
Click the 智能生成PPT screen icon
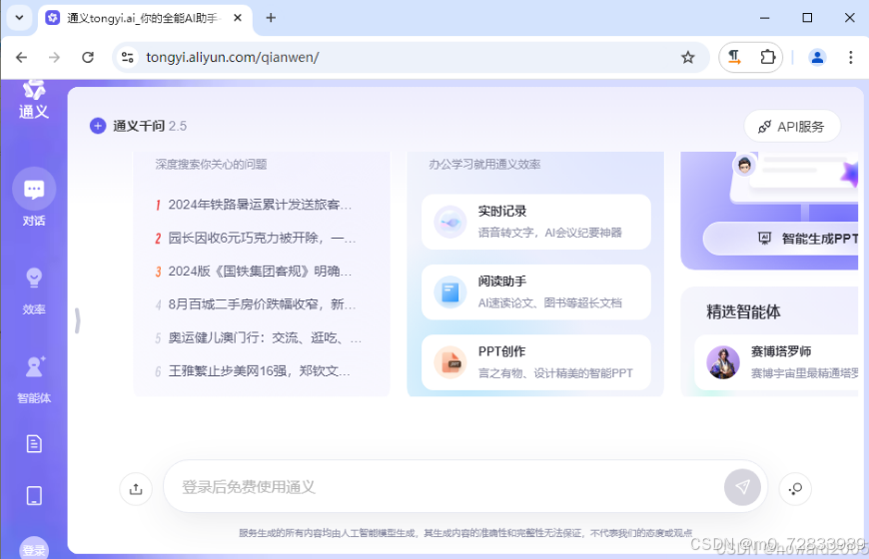(x=764, y=239)
